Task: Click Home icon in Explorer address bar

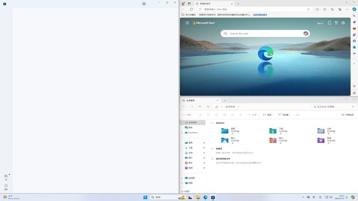Action: point(216,107)
